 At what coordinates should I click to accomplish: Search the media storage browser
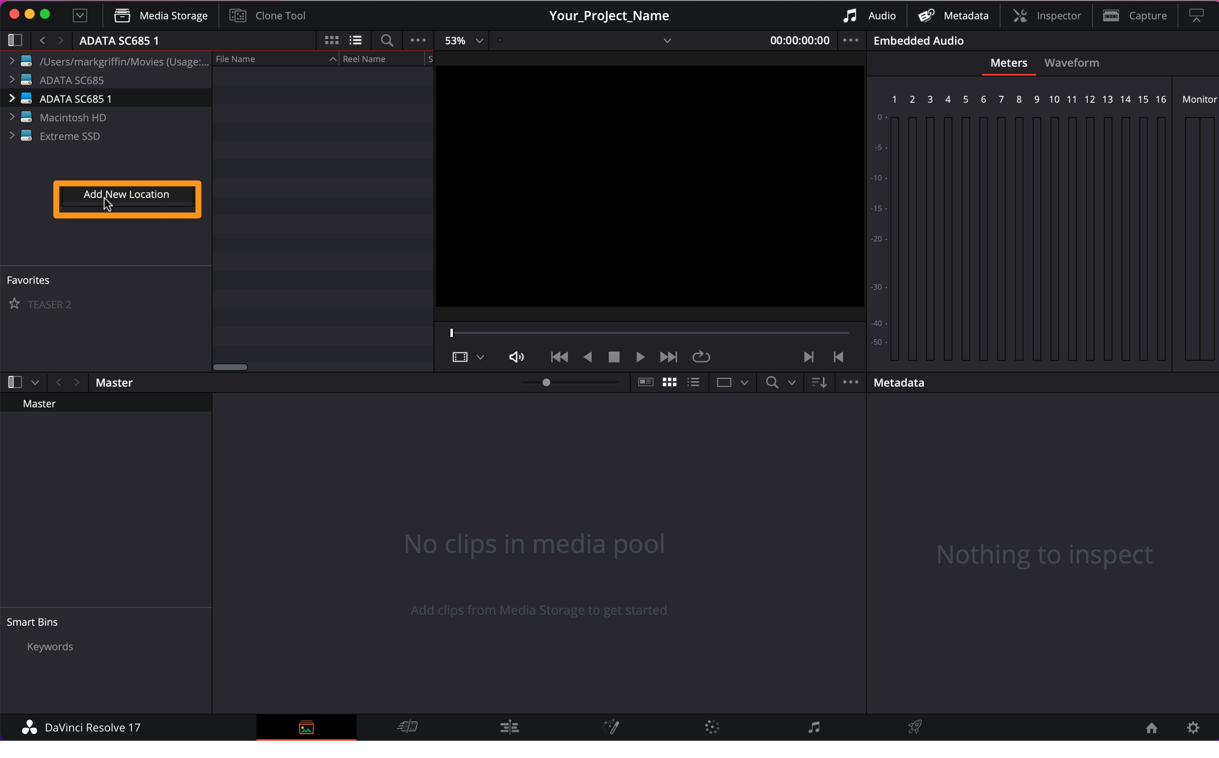pyautogui.click(x=386, y=40)
